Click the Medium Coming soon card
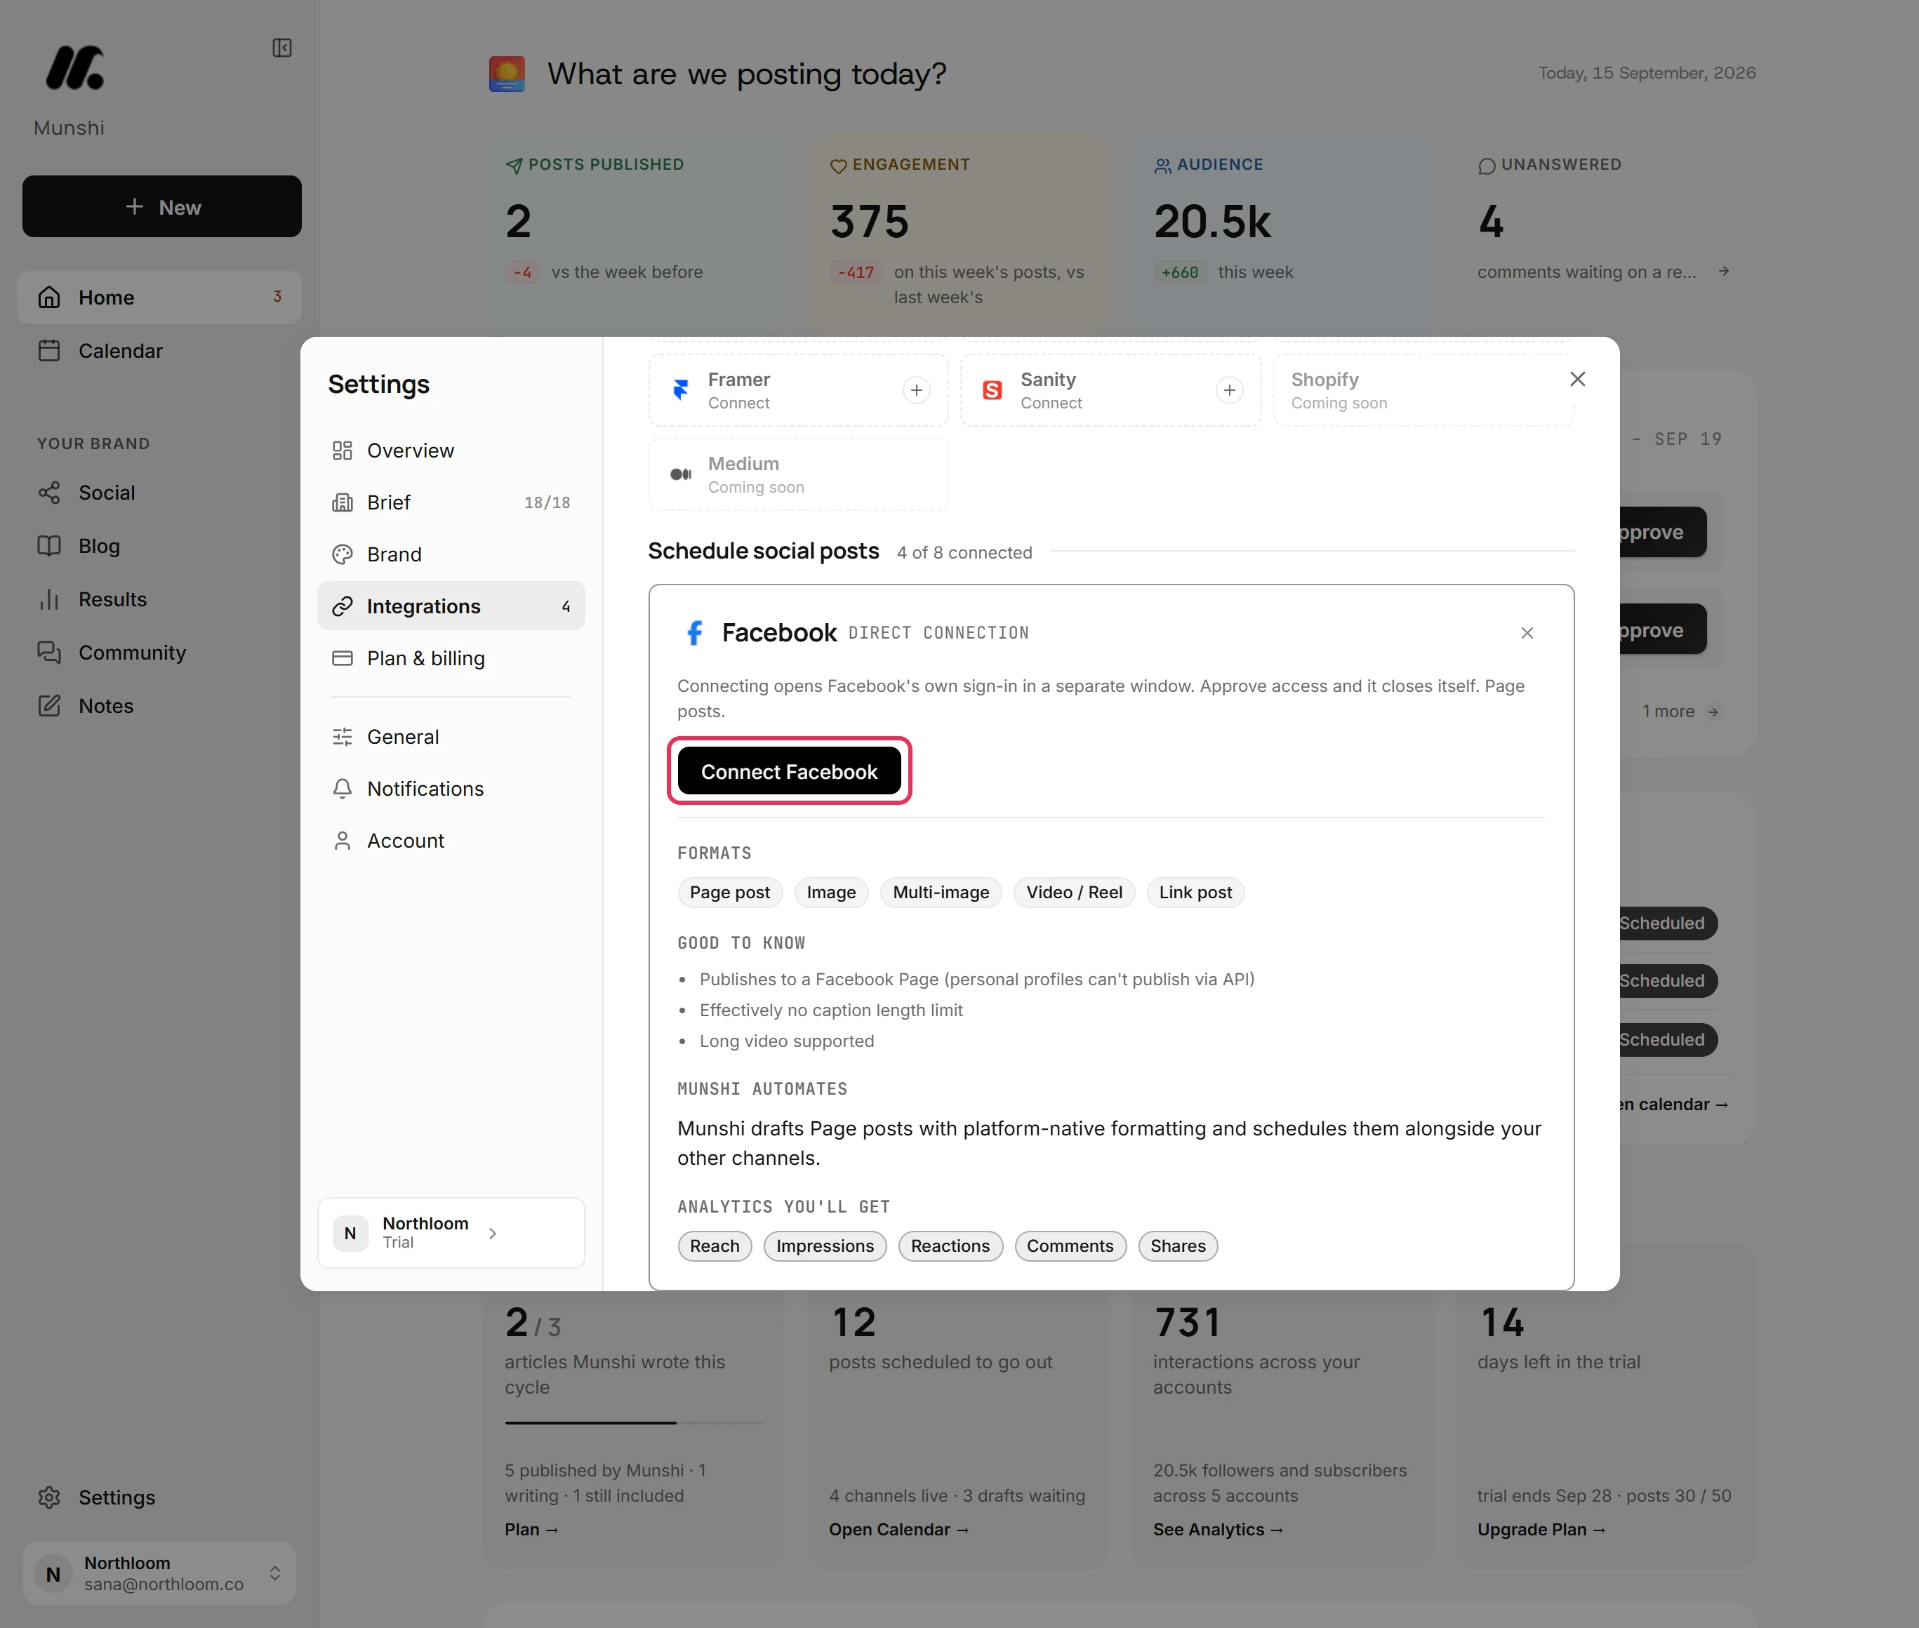This screenshot has height=1628, width=1919. click(799, 474)
